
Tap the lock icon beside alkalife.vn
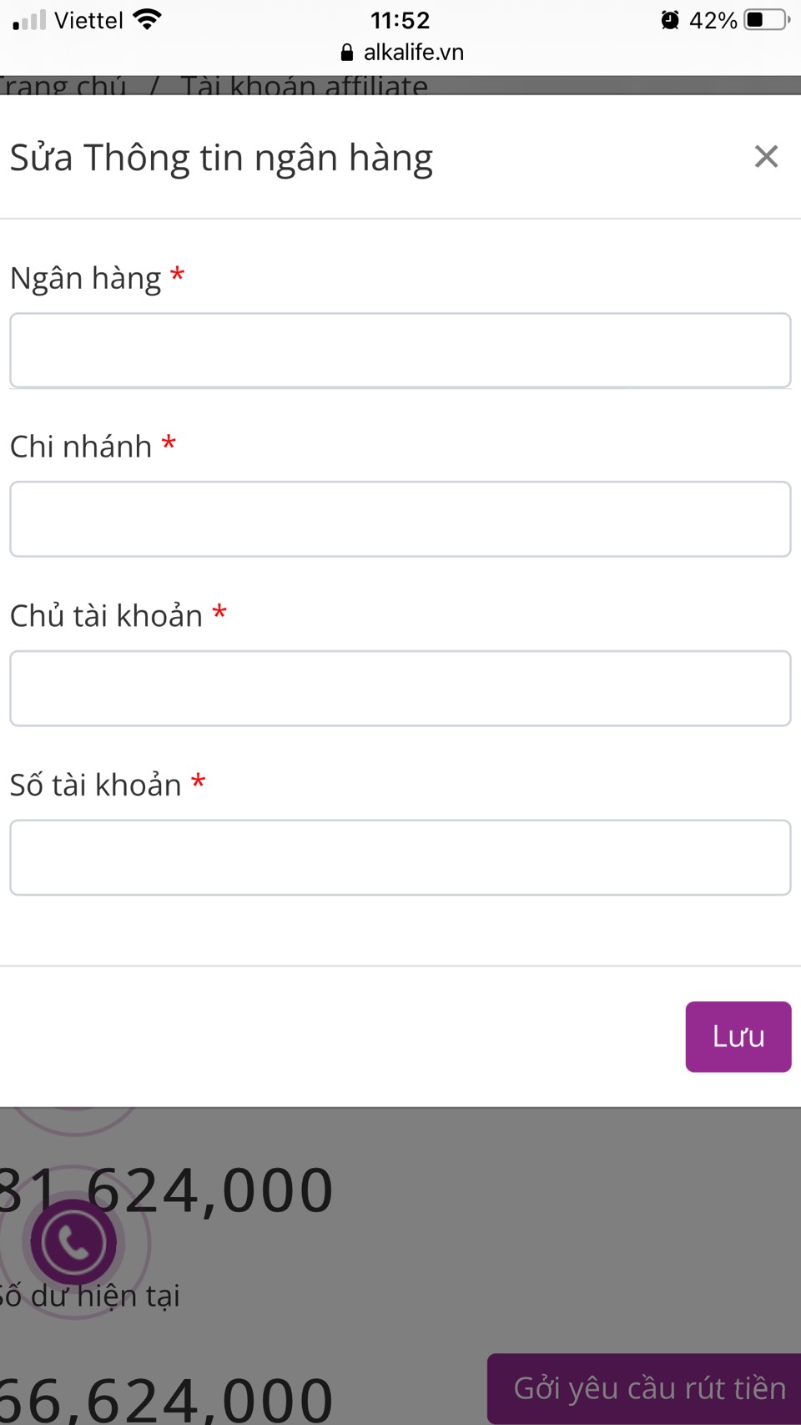point(347,53)
